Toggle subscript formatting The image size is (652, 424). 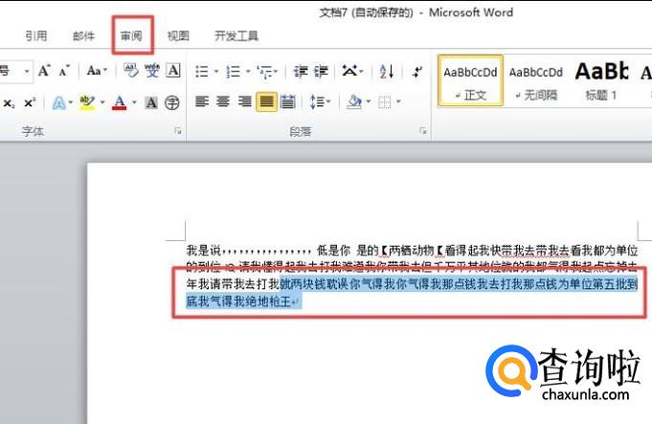tap(10, 102)
